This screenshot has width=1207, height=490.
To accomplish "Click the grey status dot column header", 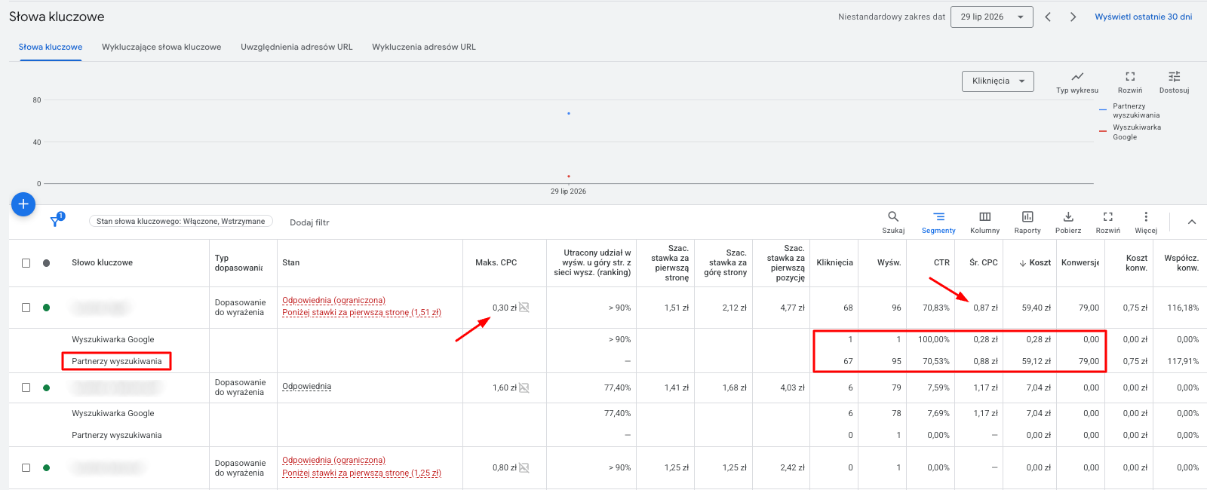I will 47,263.
